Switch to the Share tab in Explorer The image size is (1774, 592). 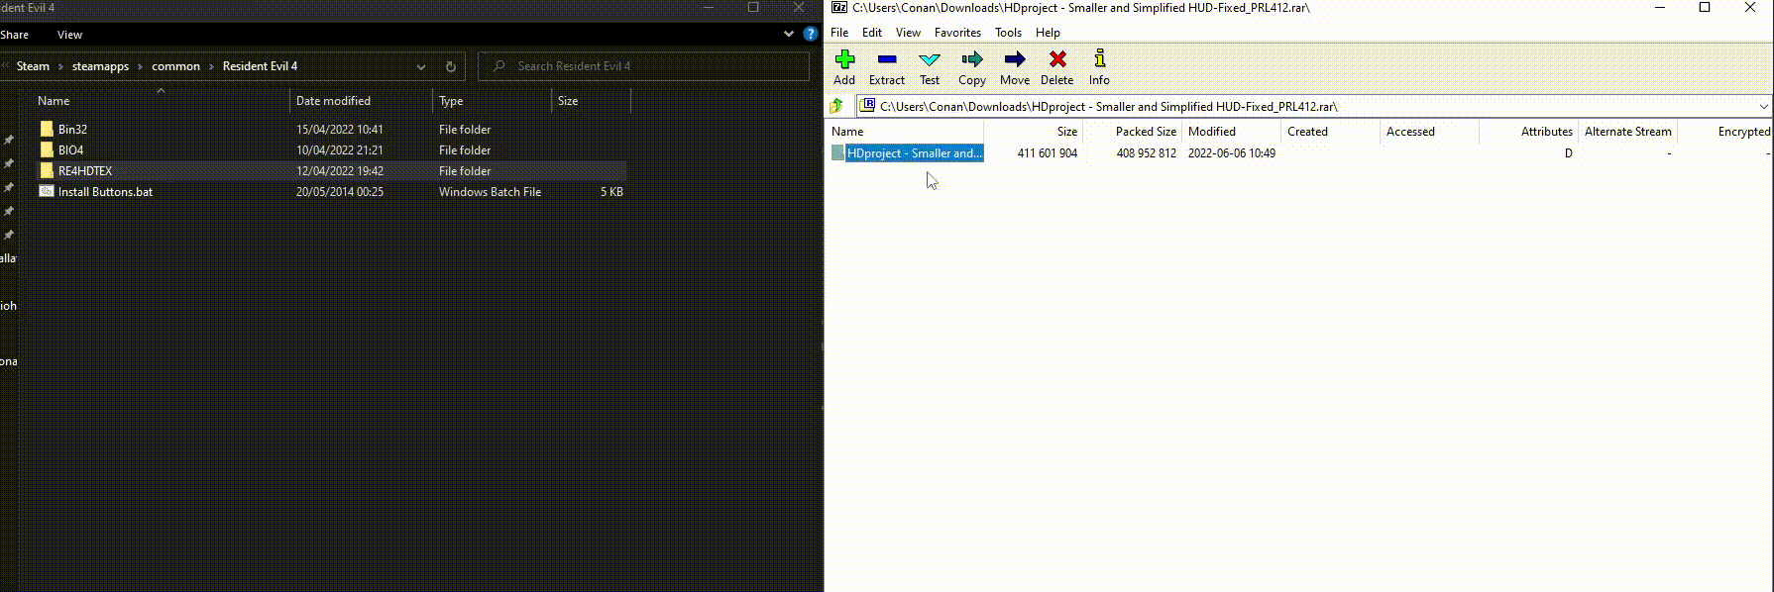[x=15, y=35]
